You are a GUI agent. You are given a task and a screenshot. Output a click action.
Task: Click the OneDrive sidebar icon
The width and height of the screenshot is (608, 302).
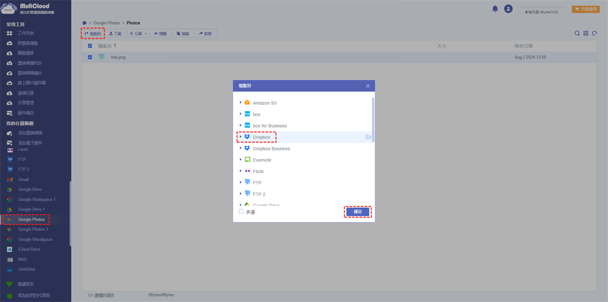pos(9,270)
